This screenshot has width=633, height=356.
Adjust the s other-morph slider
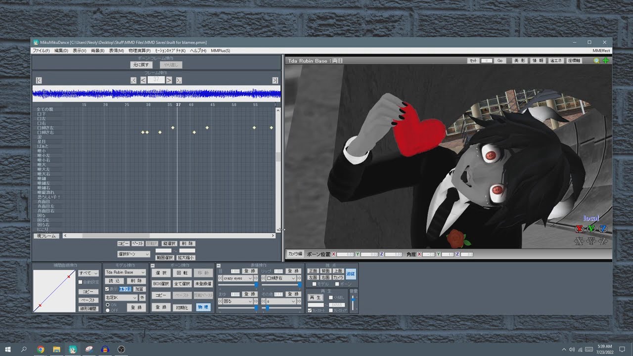(281, 308)
